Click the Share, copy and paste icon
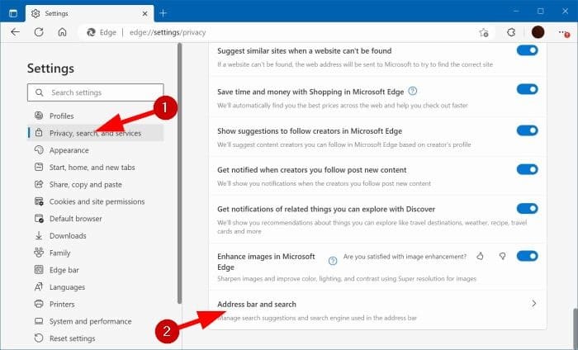The width and height of the screenshot is (578, 350). coord(39,184)
